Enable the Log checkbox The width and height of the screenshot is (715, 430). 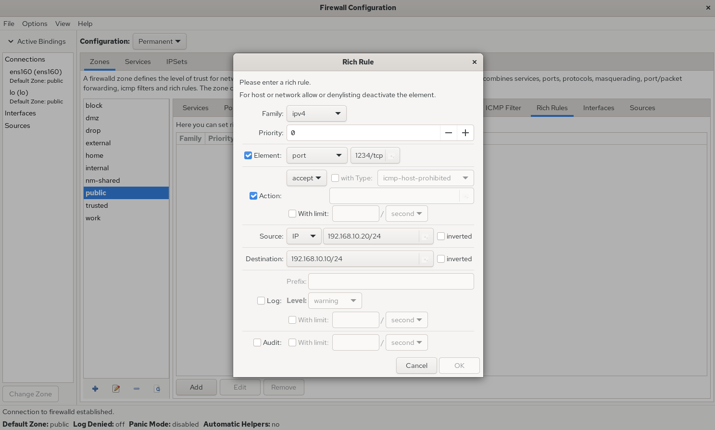(x=261, y=301)
